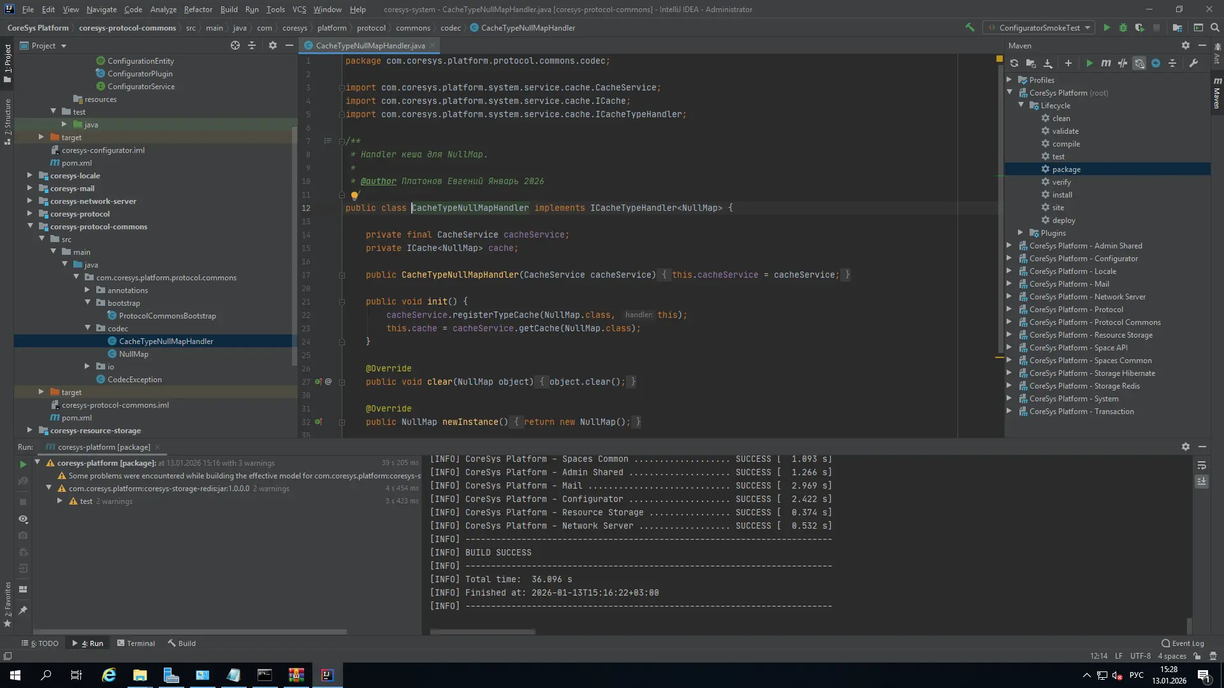1224x688 pixels.
Task: Select the CacheTypeNullMapHandler.java editor tab
Action: 370,45
